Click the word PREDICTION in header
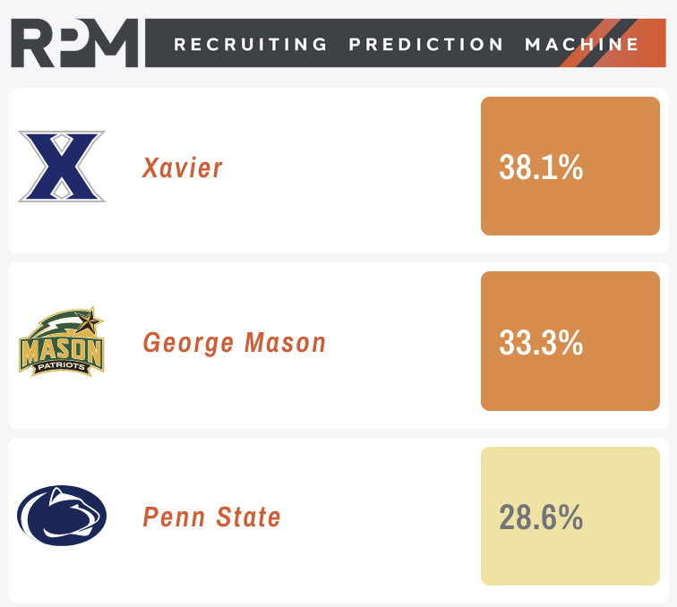This screenshot has width=677, height=607. click(425, 44)
